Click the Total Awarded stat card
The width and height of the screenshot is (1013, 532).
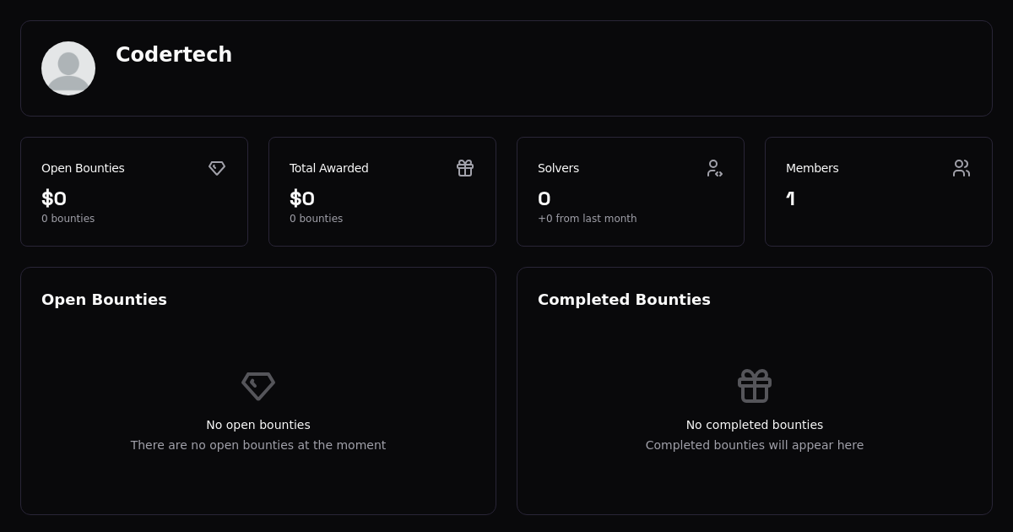(x=382, y=191)
